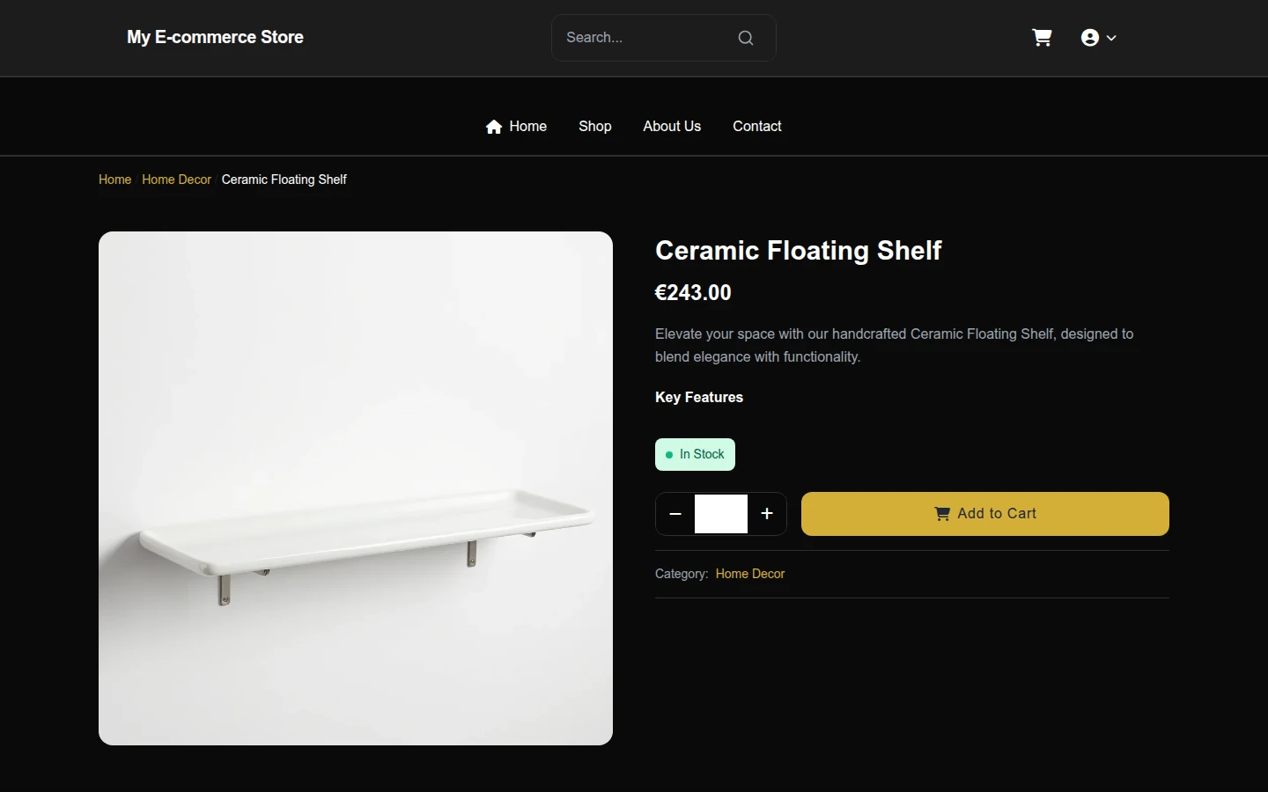Expand the account dropdown chevron

pos(1111,38)
